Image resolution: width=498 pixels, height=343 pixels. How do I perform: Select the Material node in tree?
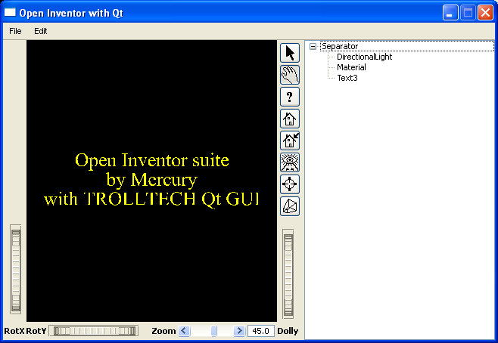click(351, 67)
